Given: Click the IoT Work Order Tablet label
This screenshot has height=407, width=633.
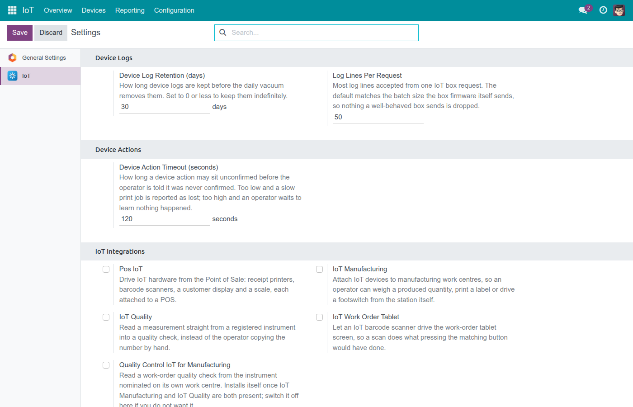Looking at the screenshot, I should pyautogui.click(x=366, y=317).
